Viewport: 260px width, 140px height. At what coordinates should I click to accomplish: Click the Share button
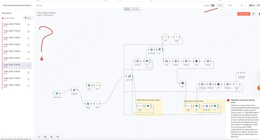tap(220, 6)
